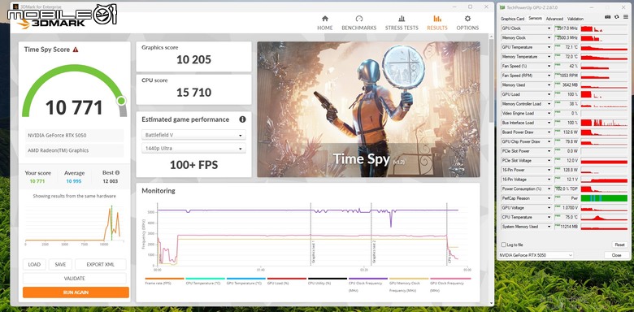Click the EXPORT XML button
This screenshot has width=634, height=312.
tap(101, 264)
